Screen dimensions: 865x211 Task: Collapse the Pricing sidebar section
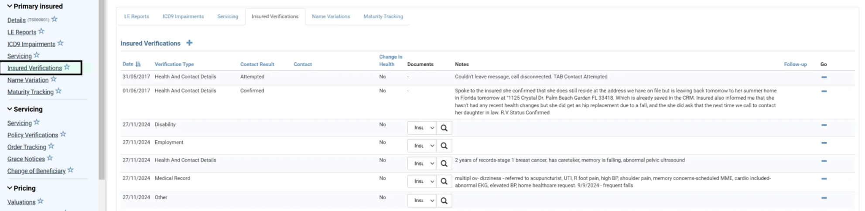point(10,188)
